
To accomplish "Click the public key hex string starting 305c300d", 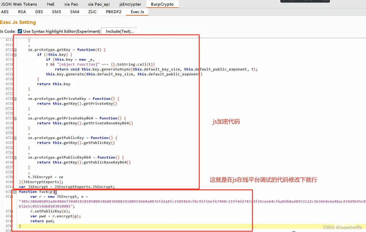I will 192,204.
